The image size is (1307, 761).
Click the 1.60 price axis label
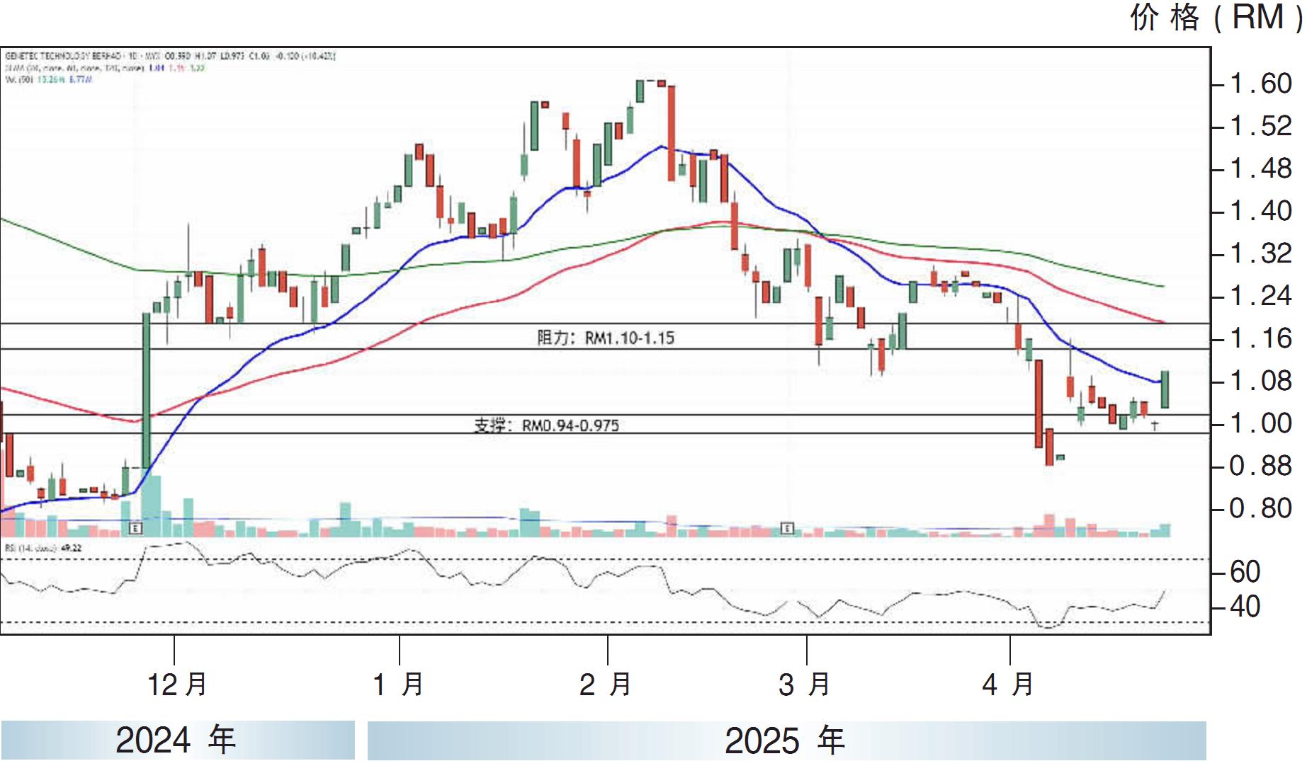[x=1260, y=84]
